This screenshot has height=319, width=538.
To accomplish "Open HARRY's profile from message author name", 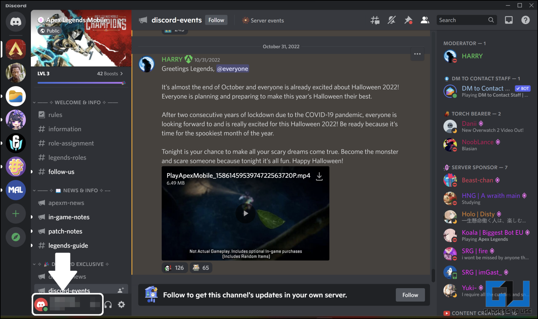I will click(172, 59).
